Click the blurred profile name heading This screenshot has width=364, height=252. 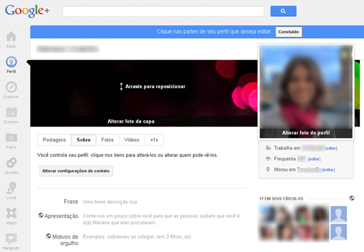tap(68, 49)
